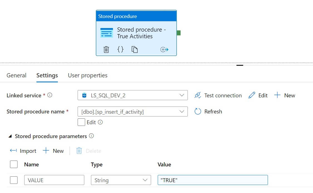The height and width of the screenshot is (193, 313).
Task: Enable the Edit checkbox for procedure name
Action: tap(81, 122)
